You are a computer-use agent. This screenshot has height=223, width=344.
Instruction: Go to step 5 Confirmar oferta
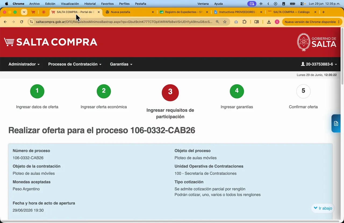(x=303, y=91)
